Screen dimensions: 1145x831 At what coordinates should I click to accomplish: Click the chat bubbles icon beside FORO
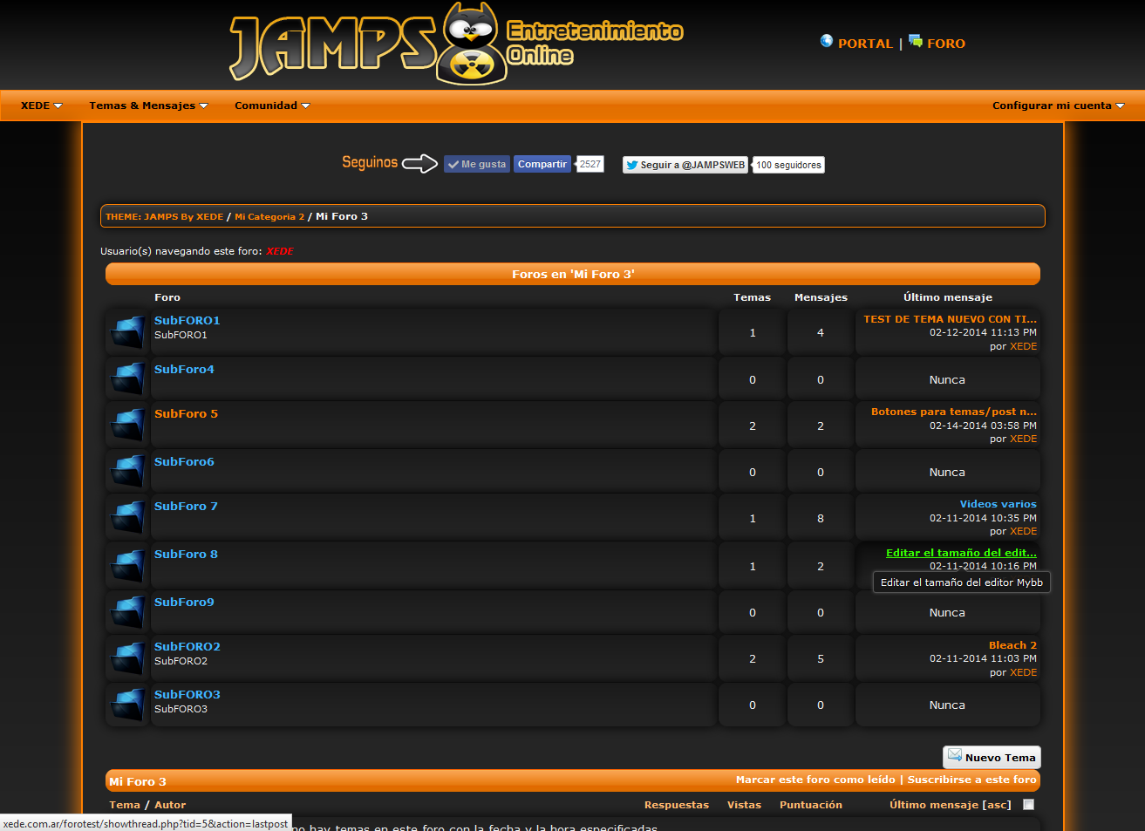click(x=916, y=41)
